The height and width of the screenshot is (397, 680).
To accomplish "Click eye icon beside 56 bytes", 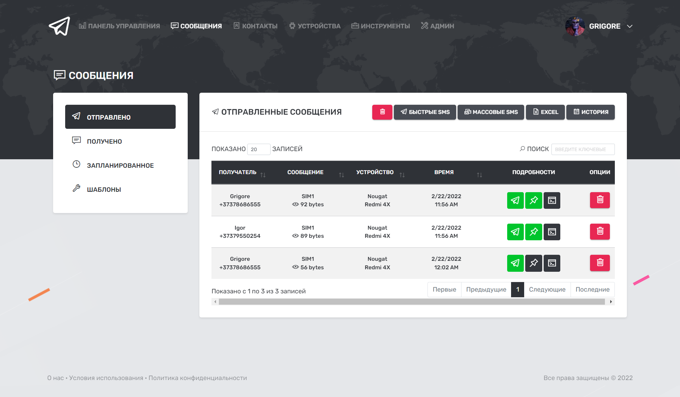I will coord(295,267).
